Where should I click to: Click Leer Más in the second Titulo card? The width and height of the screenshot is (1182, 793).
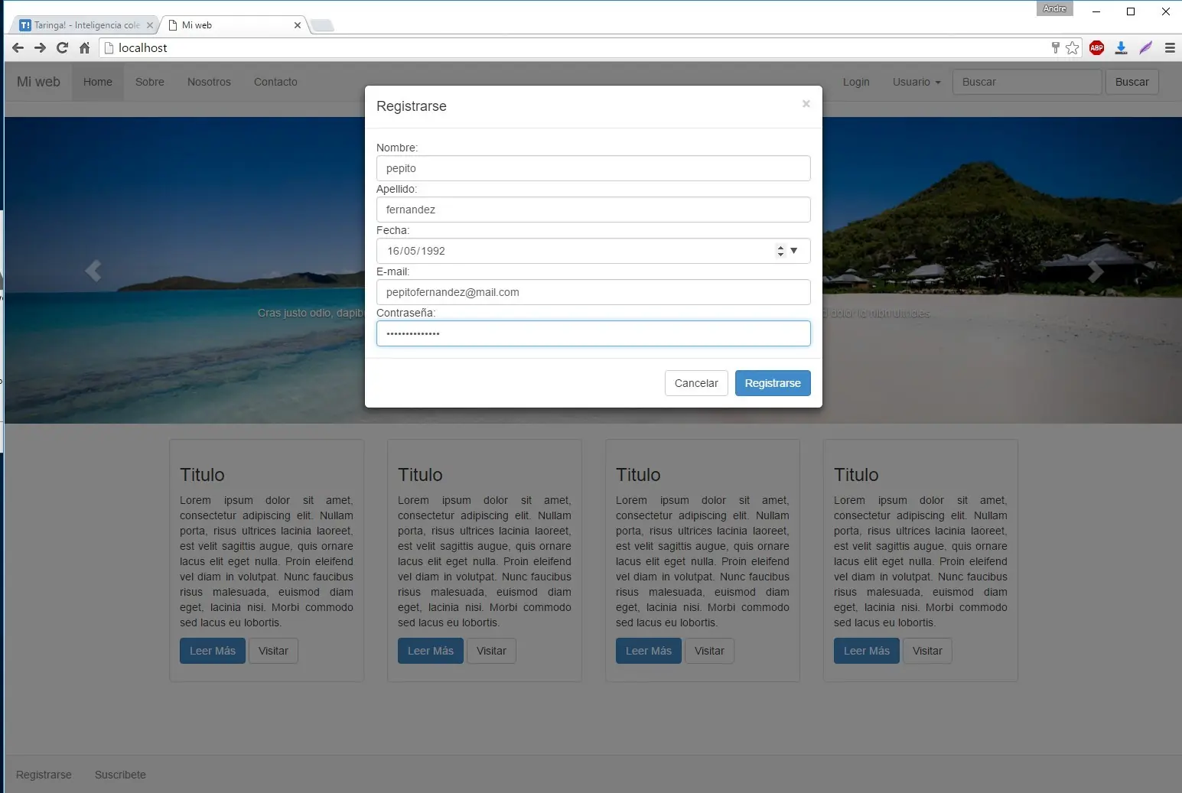pos(431,651)
